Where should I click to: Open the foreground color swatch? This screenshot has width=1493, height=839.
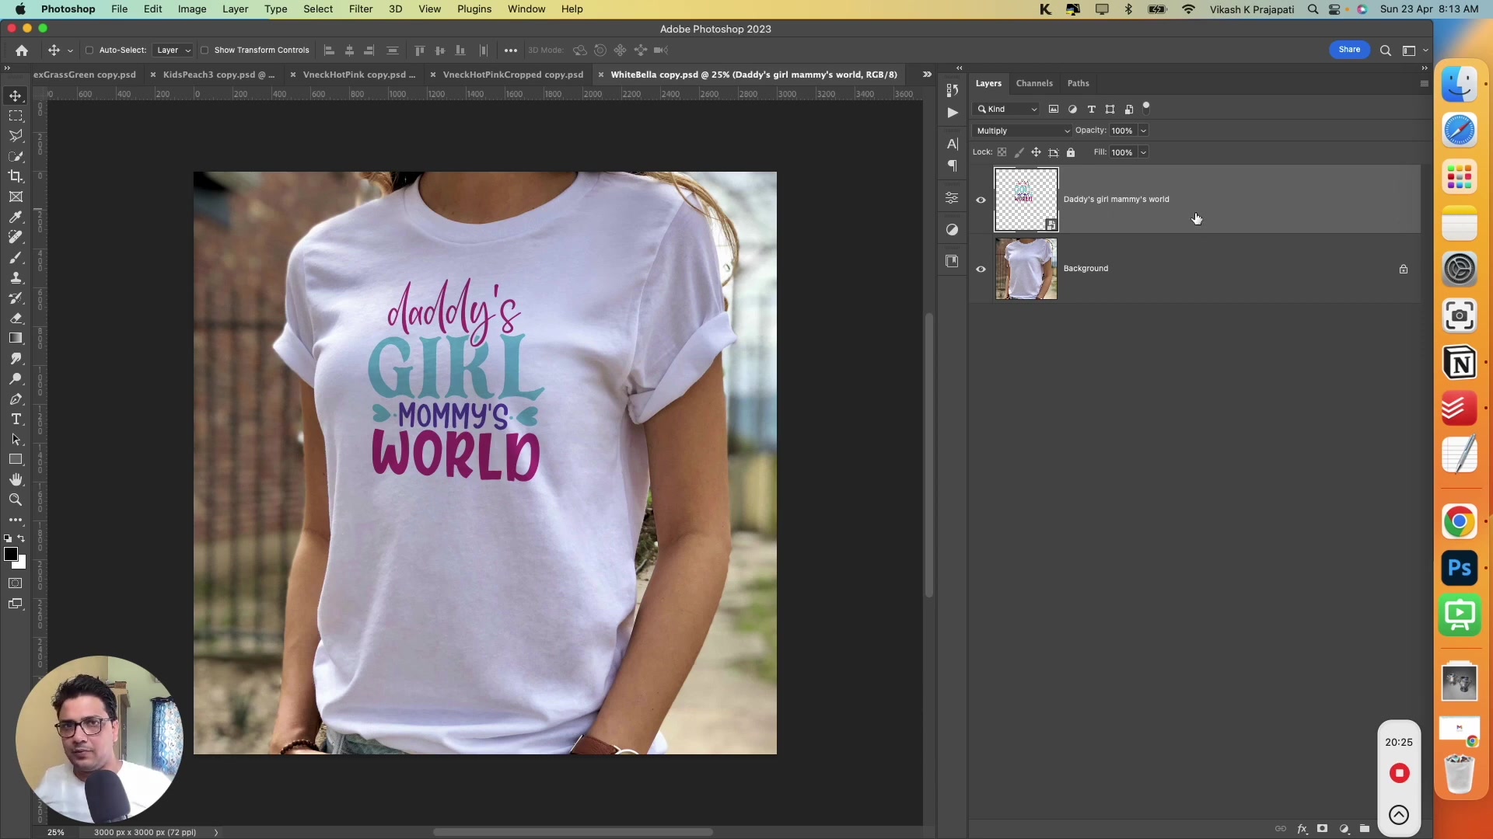click(x=11, y=555)
